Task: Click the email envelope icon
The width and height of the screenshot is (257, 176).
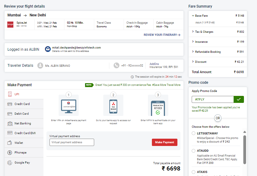Action: 48,49
